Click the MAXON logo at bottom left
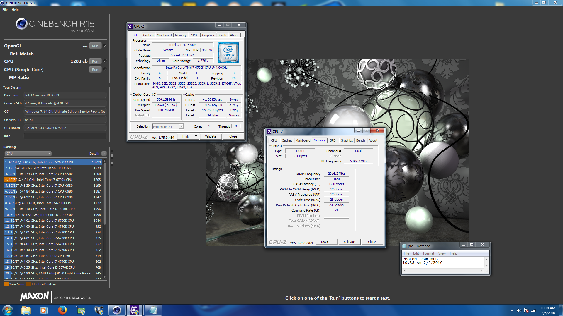This screenshot has width=563, height=316. tap(34, 296)
